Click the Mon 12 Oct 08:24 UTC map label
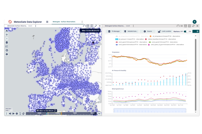202x134 pixels. (x=90, y=31)
